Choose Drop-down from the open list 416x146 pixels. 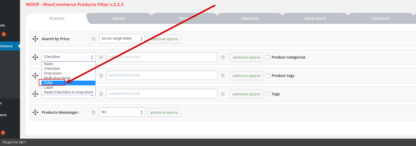tap(68, 74)
